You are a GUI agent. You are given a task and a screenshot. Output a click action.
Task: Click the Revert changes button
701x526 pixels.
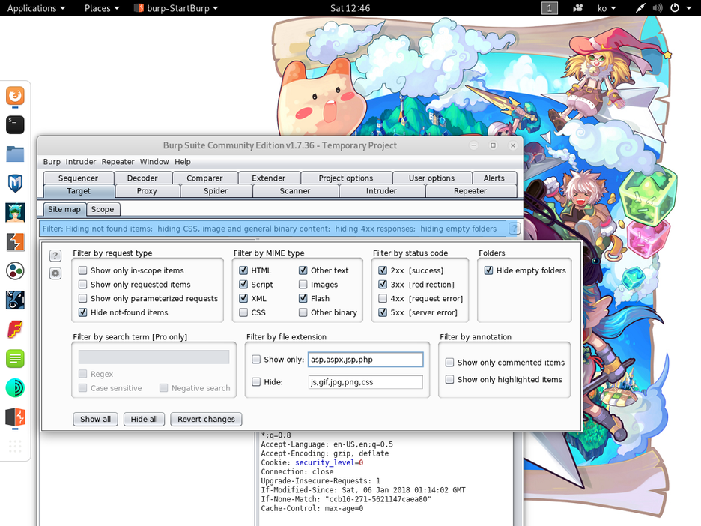pos(206,419)
